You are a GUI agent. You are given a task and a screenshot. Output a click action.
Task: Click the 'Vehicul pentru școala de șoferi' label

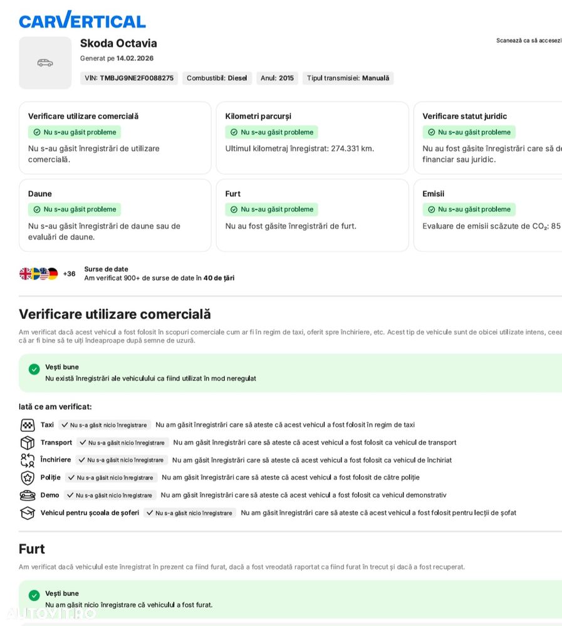[90, 513]
